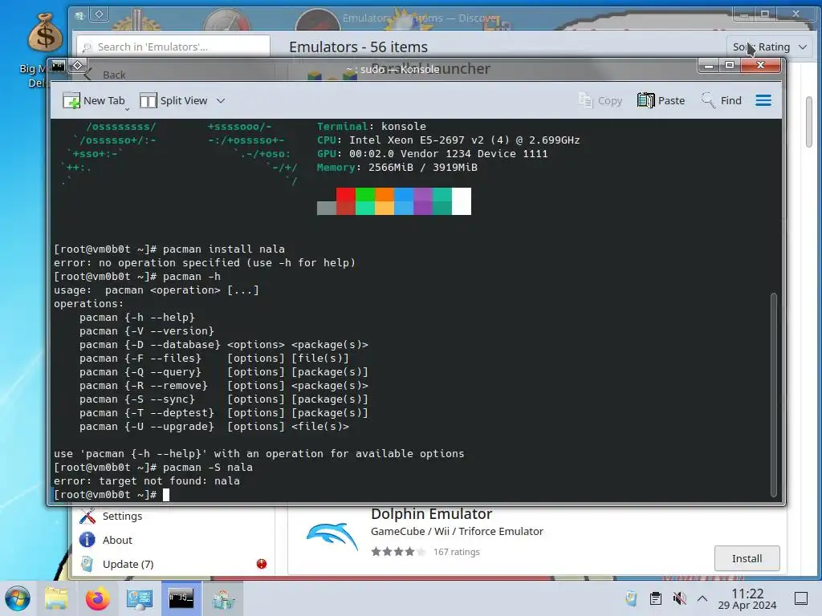This screenshot has height=616, width=822.
Task: Click the show desktop button
Action: click(x=801, y=598)
